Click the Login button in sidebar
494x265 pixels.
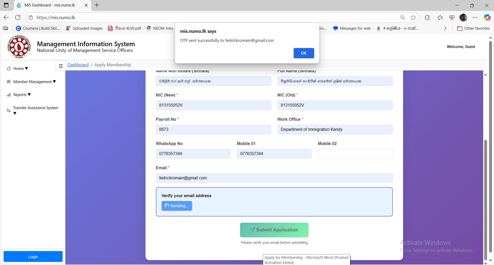[33, 256]
